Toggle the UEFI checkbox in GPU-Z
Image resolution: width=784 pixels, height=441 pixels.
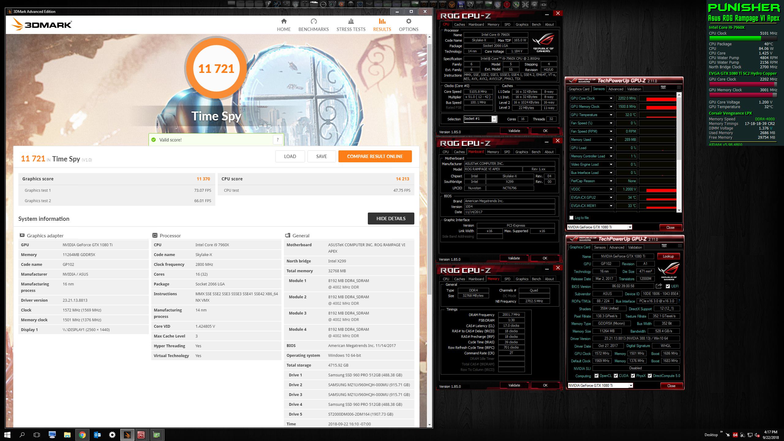pyautogui.click(x=668, y=286)
